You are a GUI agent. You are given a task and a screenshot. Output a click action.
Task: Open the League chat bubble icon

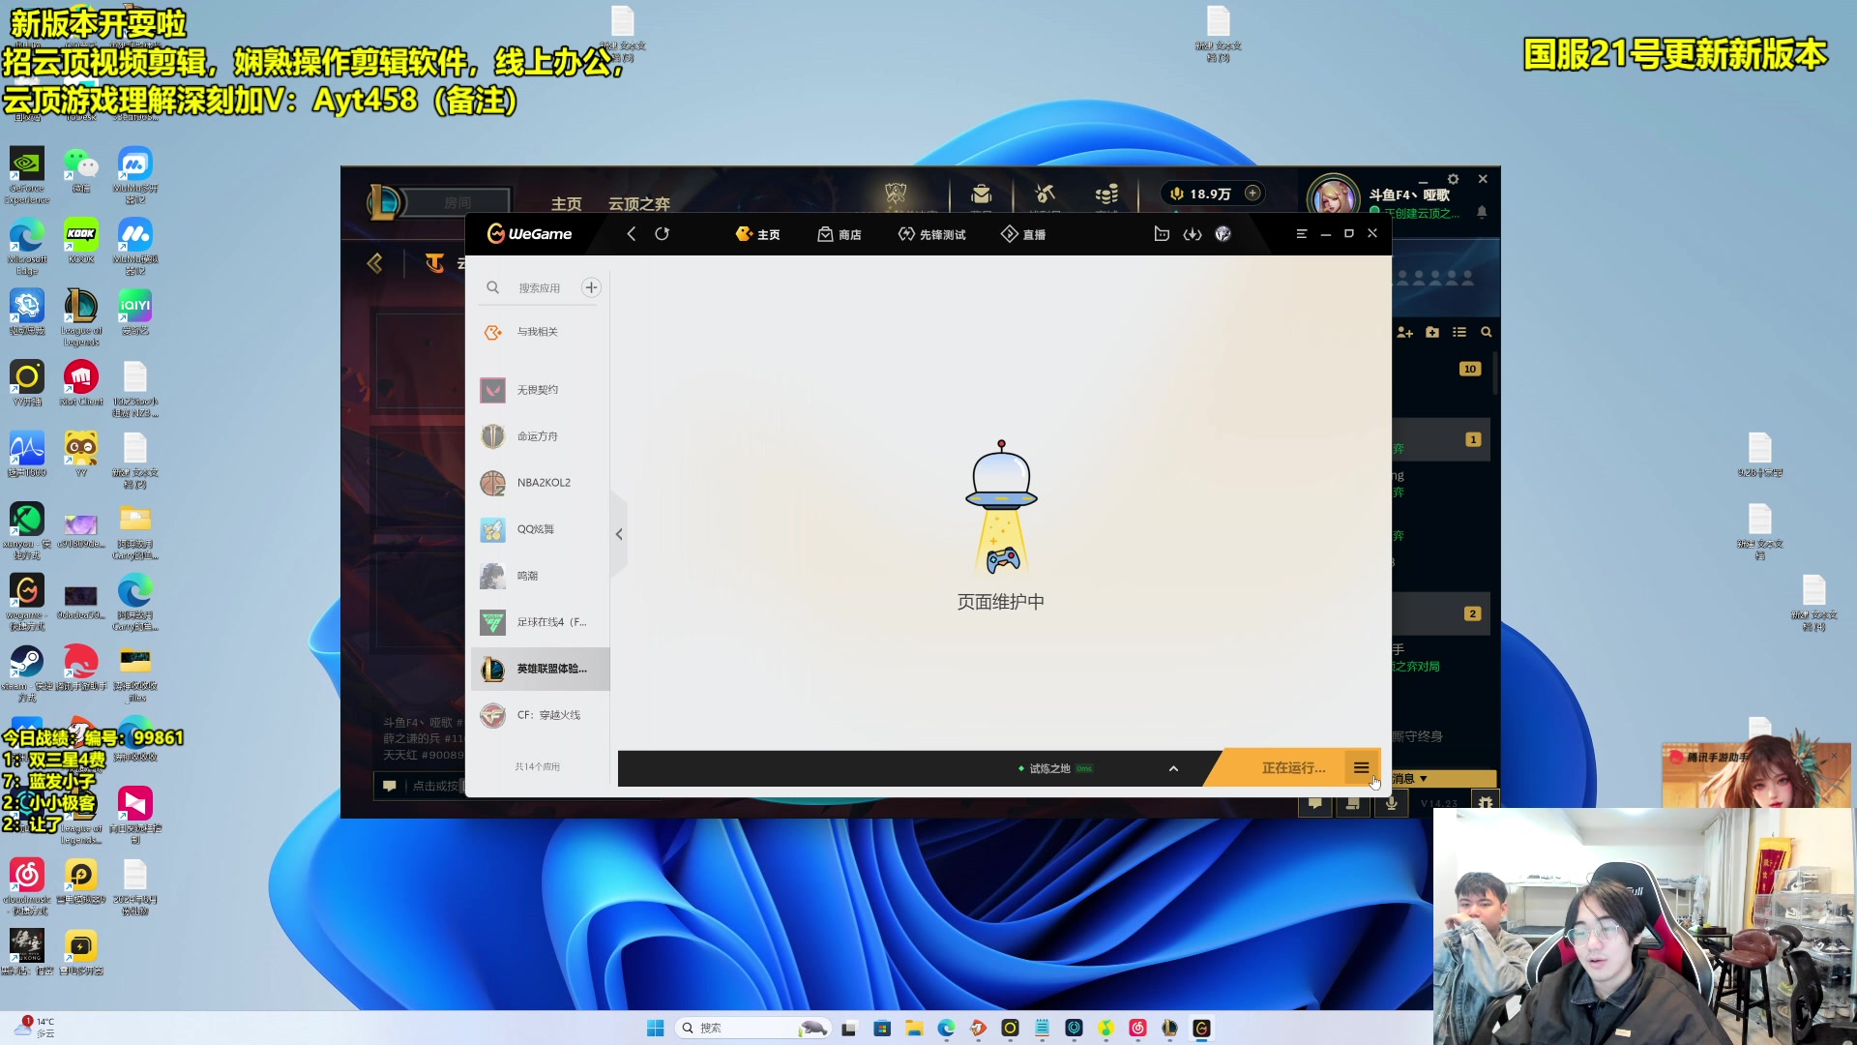[1315, 803]
